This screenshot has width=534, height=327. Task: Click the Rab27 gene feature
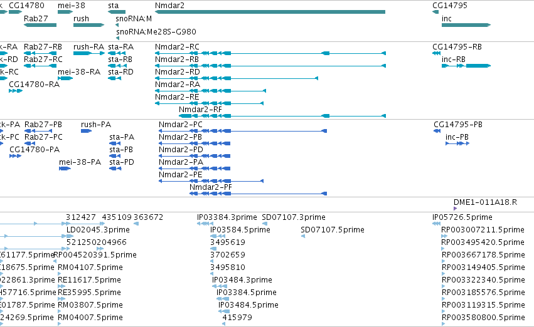(x=40, y=25)
